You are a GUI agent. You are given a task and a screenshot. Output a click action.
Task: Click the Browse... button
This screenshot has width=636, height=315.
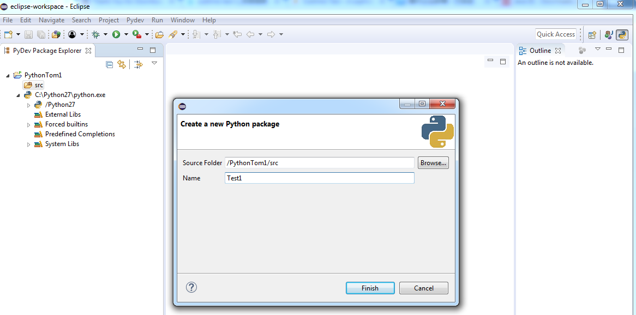click(x=433, y=163)
